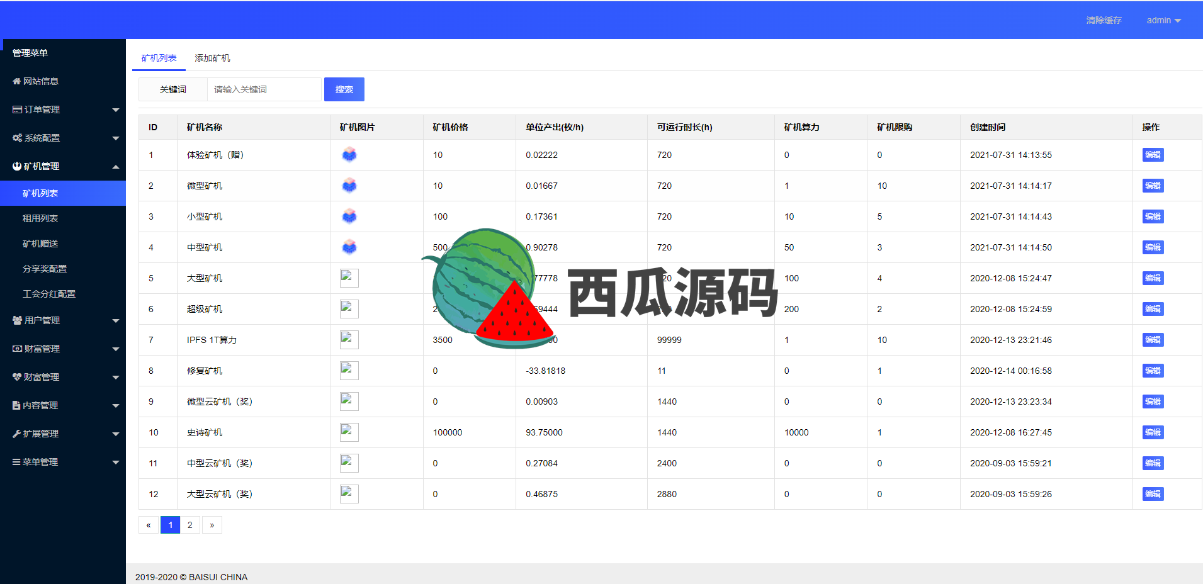1203x584 pixels.
Task: Edit the 大型云矿机（奖）row
Action: (x=1153, y=494)
